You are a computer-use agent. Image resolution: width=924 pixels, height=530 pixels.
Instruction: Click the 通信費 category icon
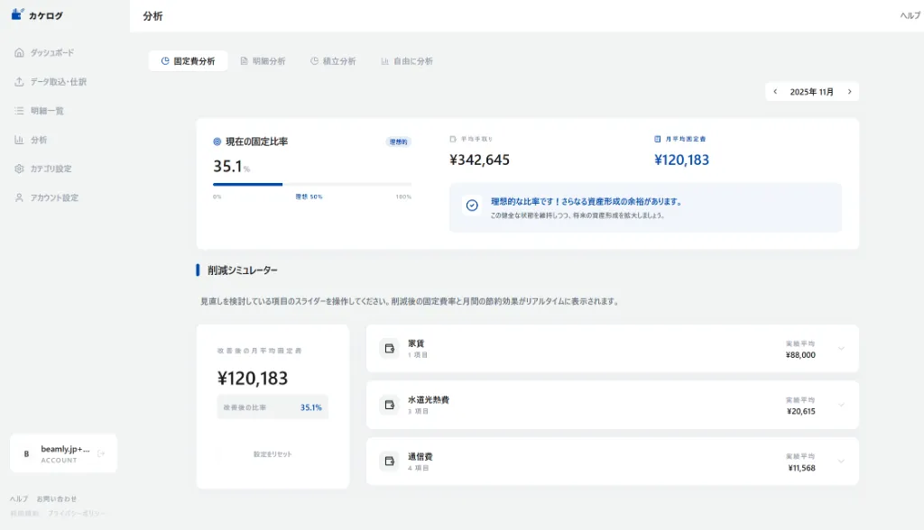[390, 461]
